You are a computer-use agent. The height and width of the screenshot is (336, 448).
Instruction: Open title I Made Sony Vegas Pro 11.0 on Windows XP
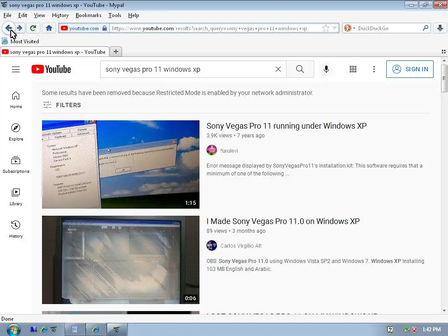point(283,221)
